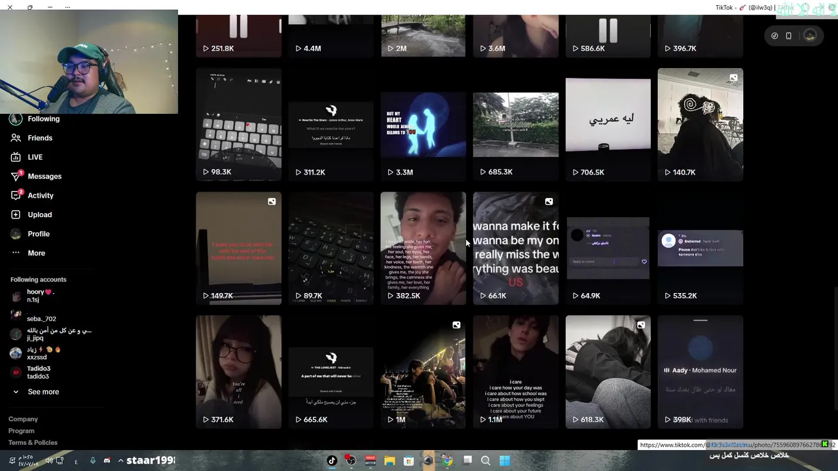Go to LIVE in the sidebar

pyautogui.click(x=35, y=157)
